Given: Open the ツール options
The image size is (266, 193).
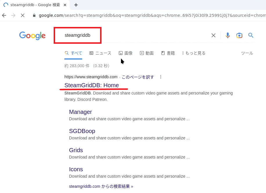Looking at the screenshot, I should (x=247, y=53).
